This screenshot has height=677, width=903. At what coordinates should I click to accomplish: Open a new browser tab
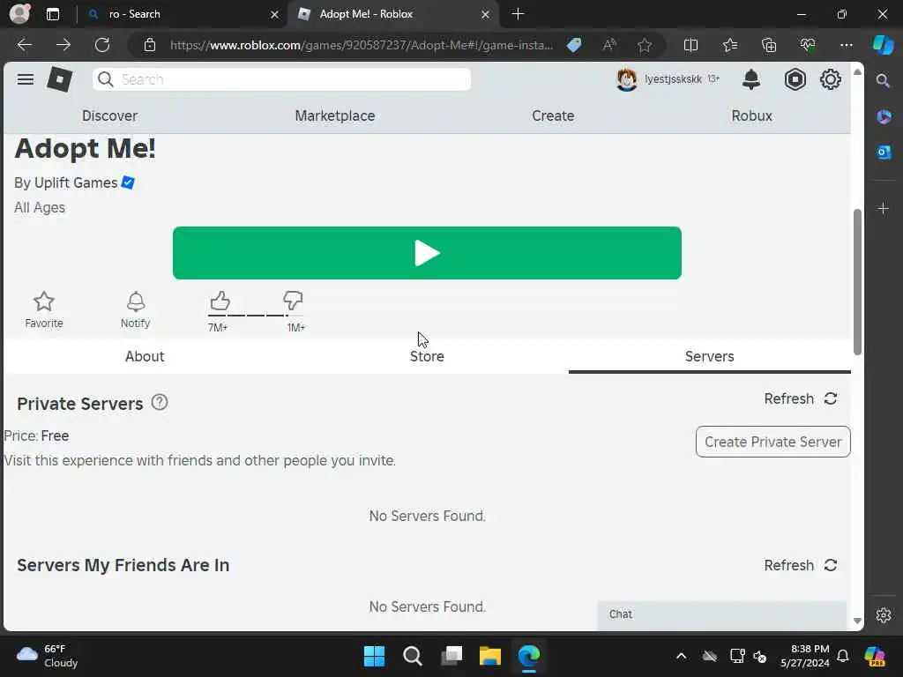point(518,14)
